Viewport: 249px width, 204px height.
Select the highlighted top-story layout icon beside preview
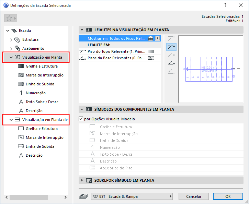point(171,47)
